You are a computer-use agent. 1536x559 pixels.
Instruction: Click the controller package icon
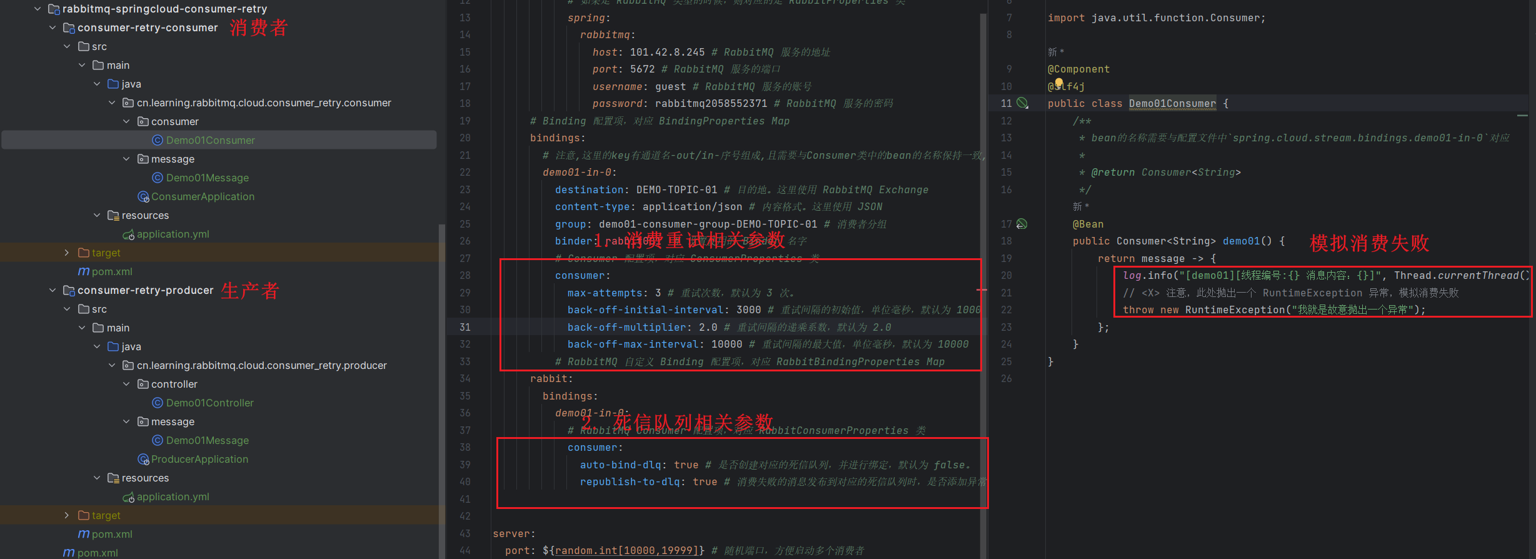click(143, 384)
